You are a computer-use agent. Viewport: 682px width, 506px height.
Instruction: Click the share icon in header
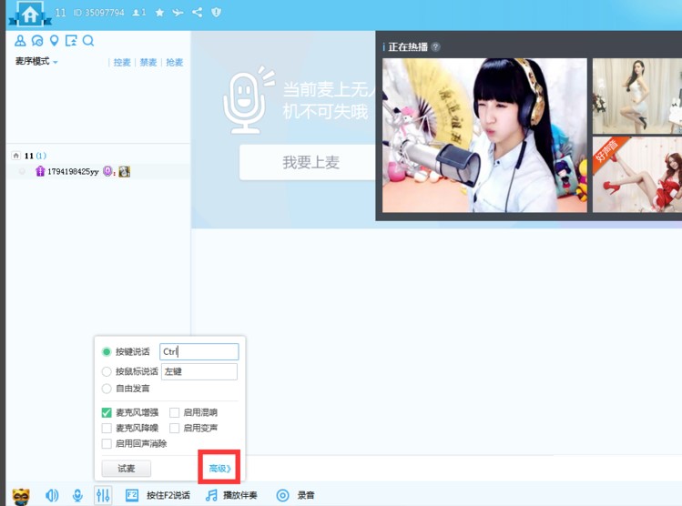click(197, 13)
